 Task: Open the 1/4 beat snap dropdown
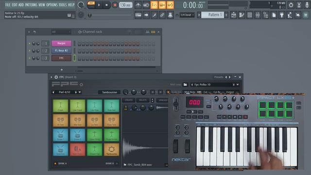click(187, 15)
